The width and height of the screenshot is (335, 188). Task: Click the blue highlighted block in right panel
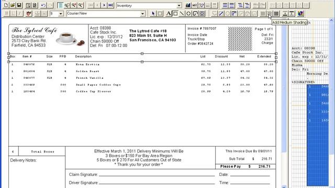point(318,135)
